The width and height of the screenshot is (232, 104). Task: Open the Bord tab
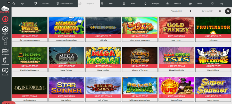point(133,4)
